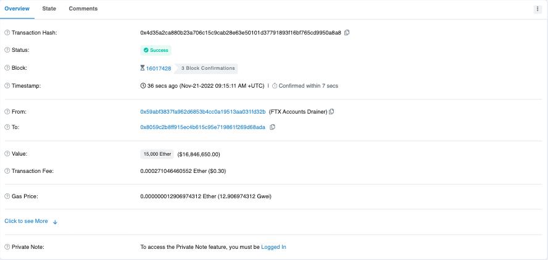Click help icon beside Value

point(7,154)
